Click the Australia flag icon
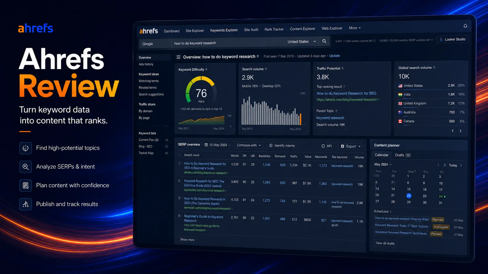This screenshot has height=274, width=488. point(400,112)
